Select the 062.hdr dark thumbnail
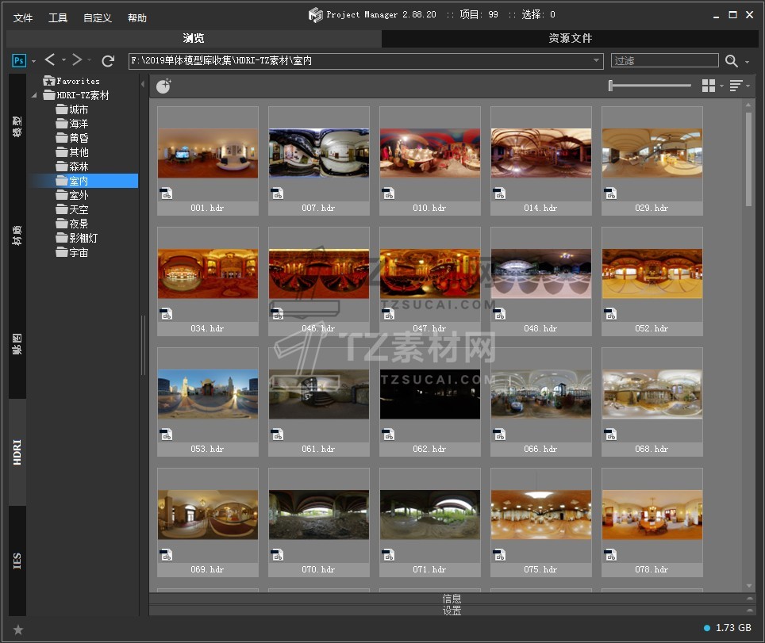This screenshot has width=765, height=643. coord(430,394)
